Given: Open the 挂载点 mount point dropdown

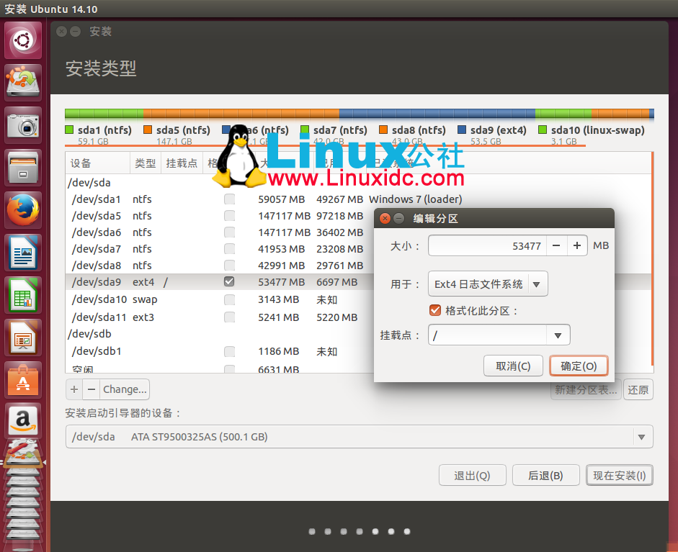Looking at the screenshot, I should pos(499,335).
